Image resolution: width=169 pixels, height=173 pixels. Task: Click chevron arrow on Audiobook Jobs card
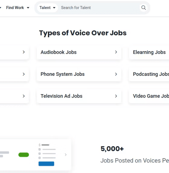pyautogui.click(x=116, y=52)
